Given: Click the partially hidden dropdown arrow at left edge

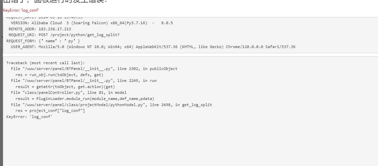Looking at the screenshot, I should pos(2,37).
